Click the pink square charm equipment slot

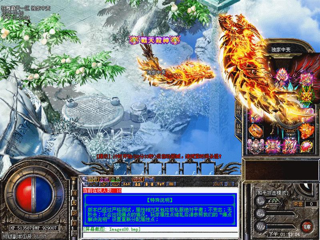306,78
